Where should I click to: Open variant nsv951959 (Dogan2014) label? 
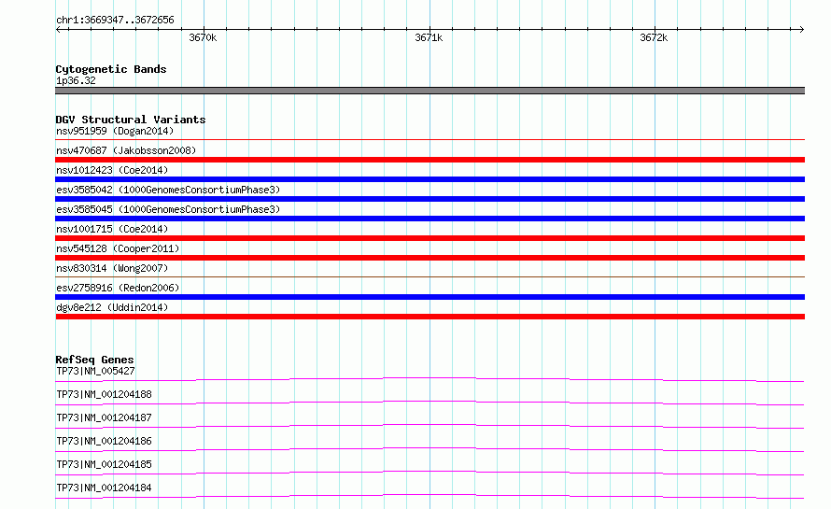click(115, 131)
